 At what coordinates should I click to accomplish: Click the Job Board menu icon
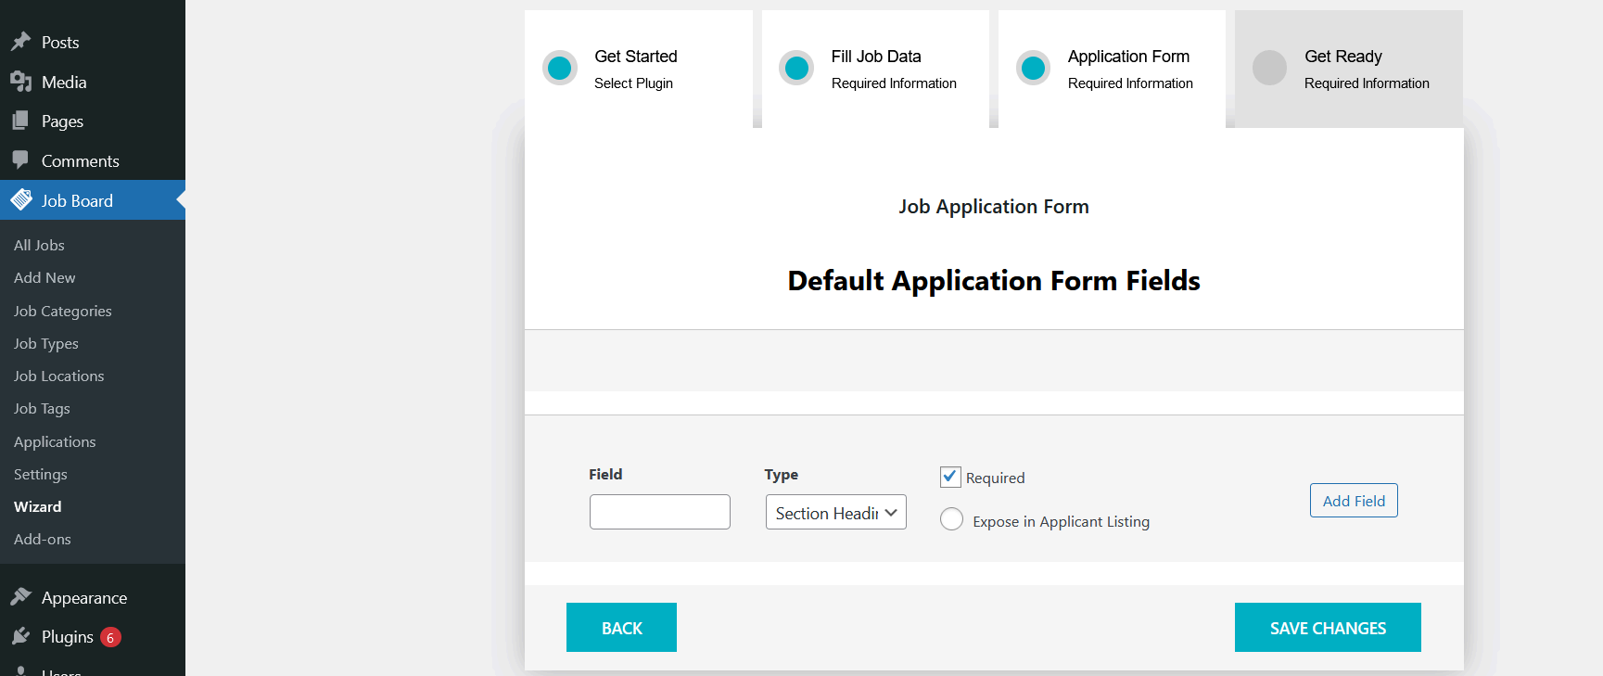click(20, 200)
